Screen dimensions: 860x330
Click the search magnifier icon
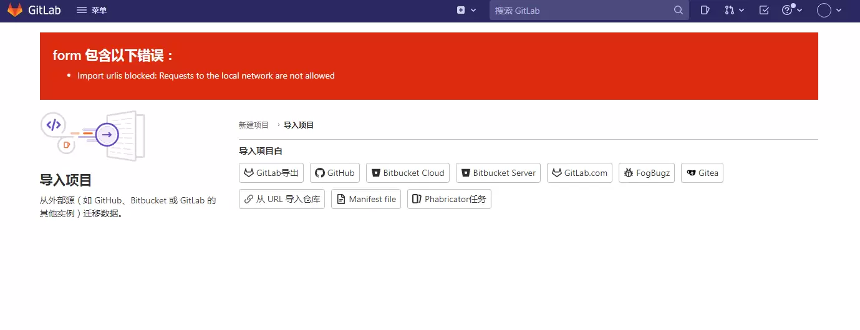[679, 11]
